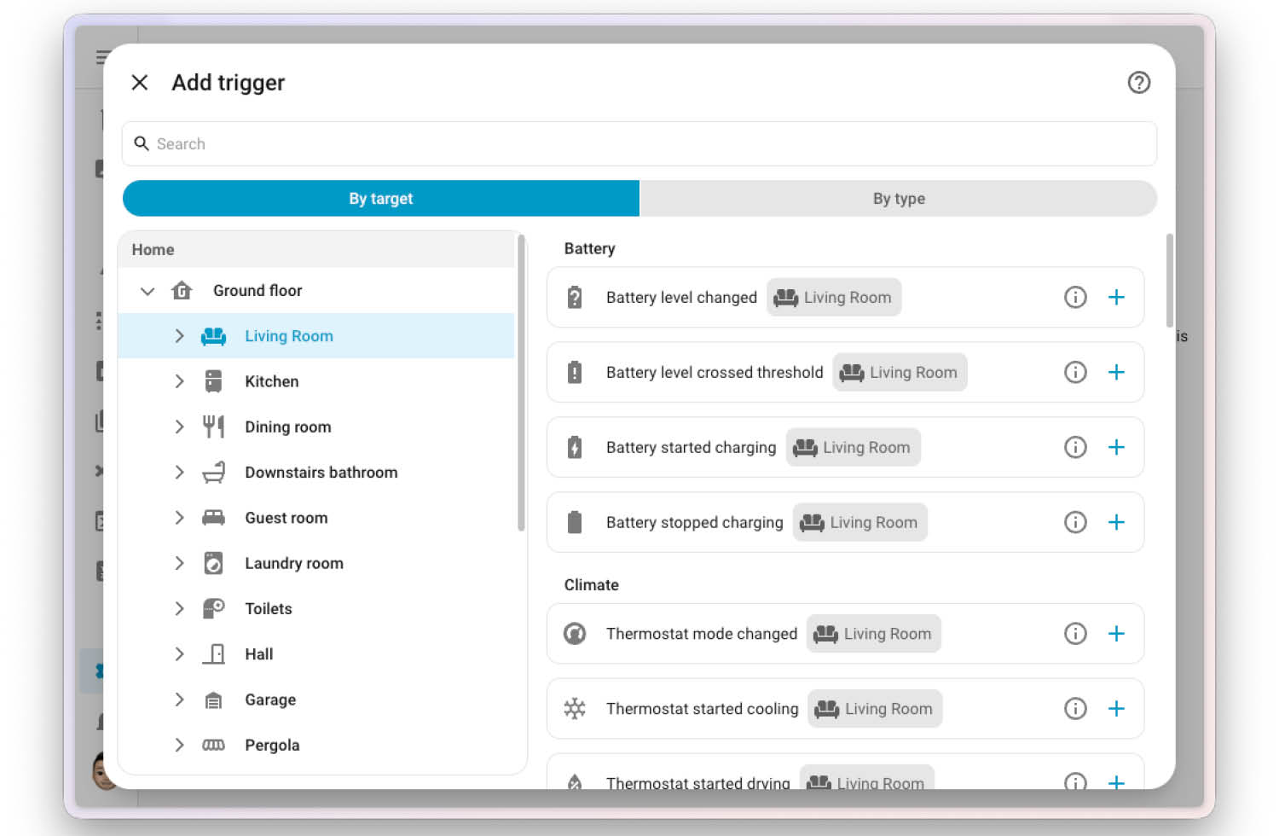This screenshot has height=836, width=1279.
Task: Expand the Guest room tree node
Action: [179, 518]
